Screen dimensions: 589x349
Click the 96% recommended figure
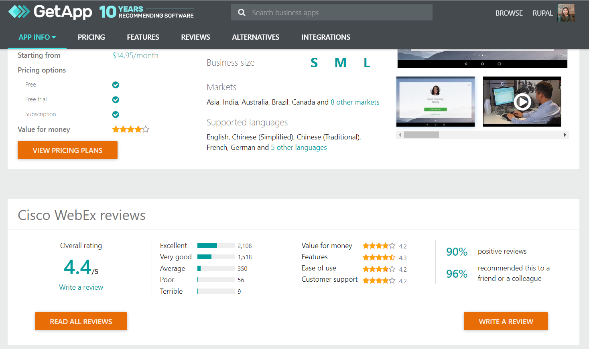point(457,274)
